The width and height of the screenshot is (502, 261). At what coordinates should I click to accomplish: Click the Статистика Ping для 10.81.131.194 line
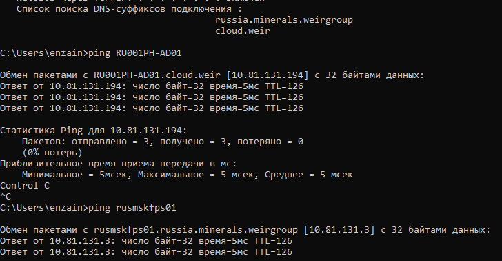pyautogui.click(x=94, y=130)
